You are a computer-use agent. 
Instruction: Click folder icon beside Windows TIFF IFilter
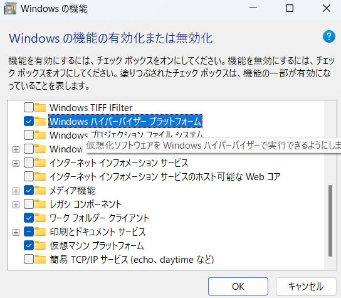(x=40, y=107)
